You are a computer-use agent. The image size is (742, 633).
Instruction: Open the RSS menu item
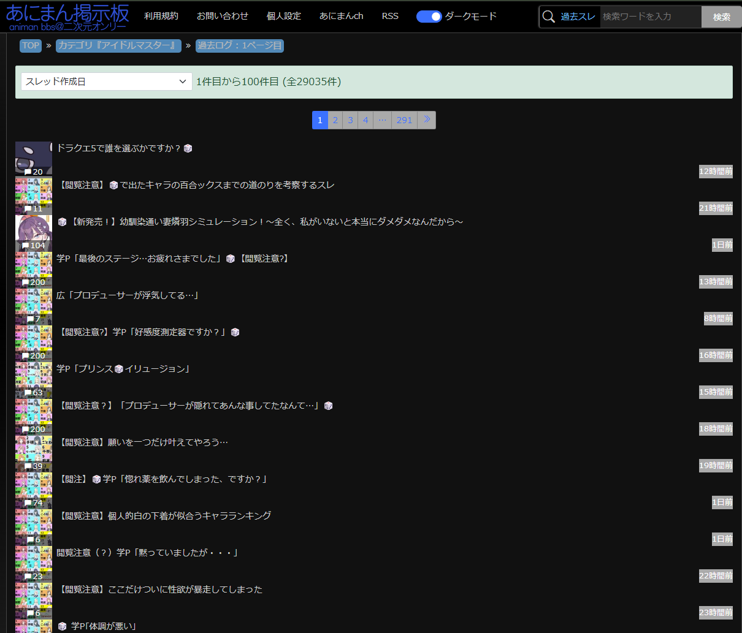pyautogui.click(x=390, y=16)
